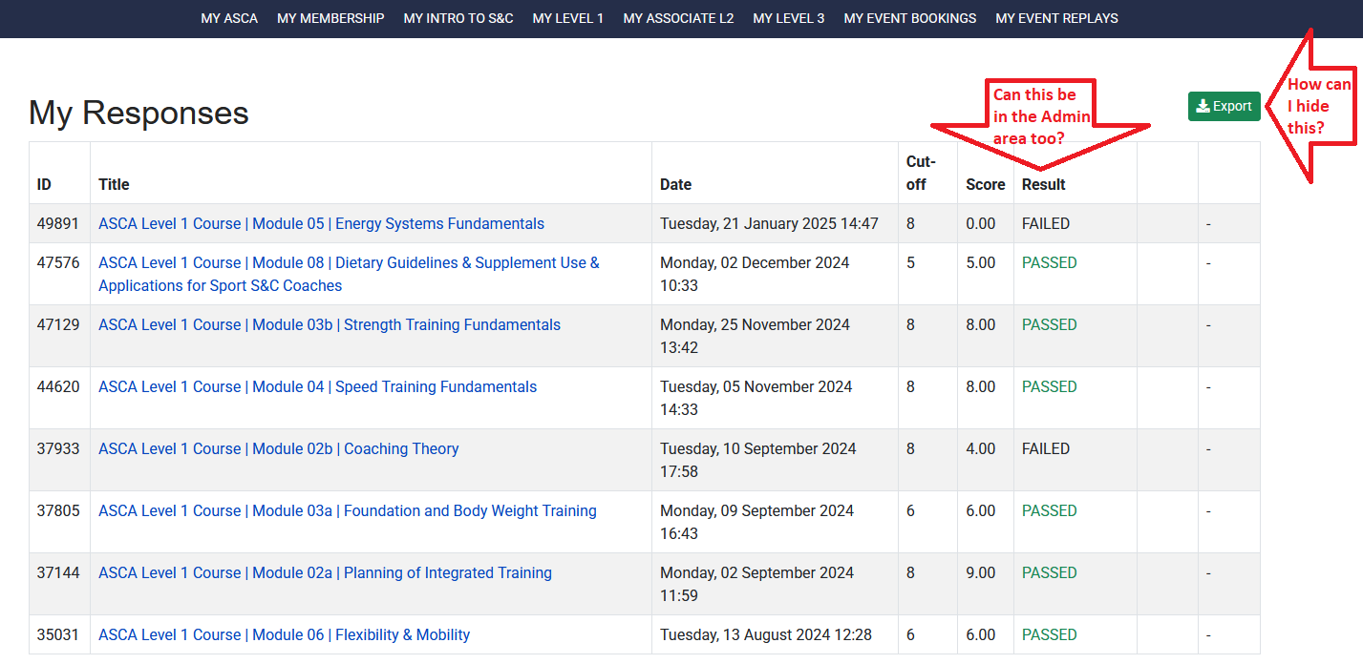The width and height of the screenshot is (1363, 664).
Task: Open Module 02b Coaching Theory link
Action: pos(278,449)
